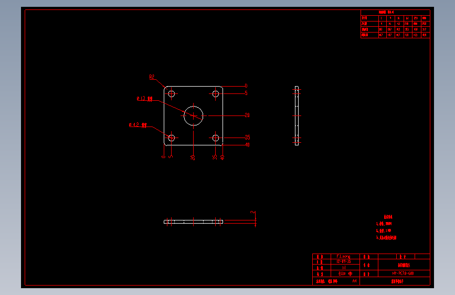The height and width of the screenshot is (295, 455).
Task: Pick the tolerance table in the sheet corner
Action: (x=395, y=24)
